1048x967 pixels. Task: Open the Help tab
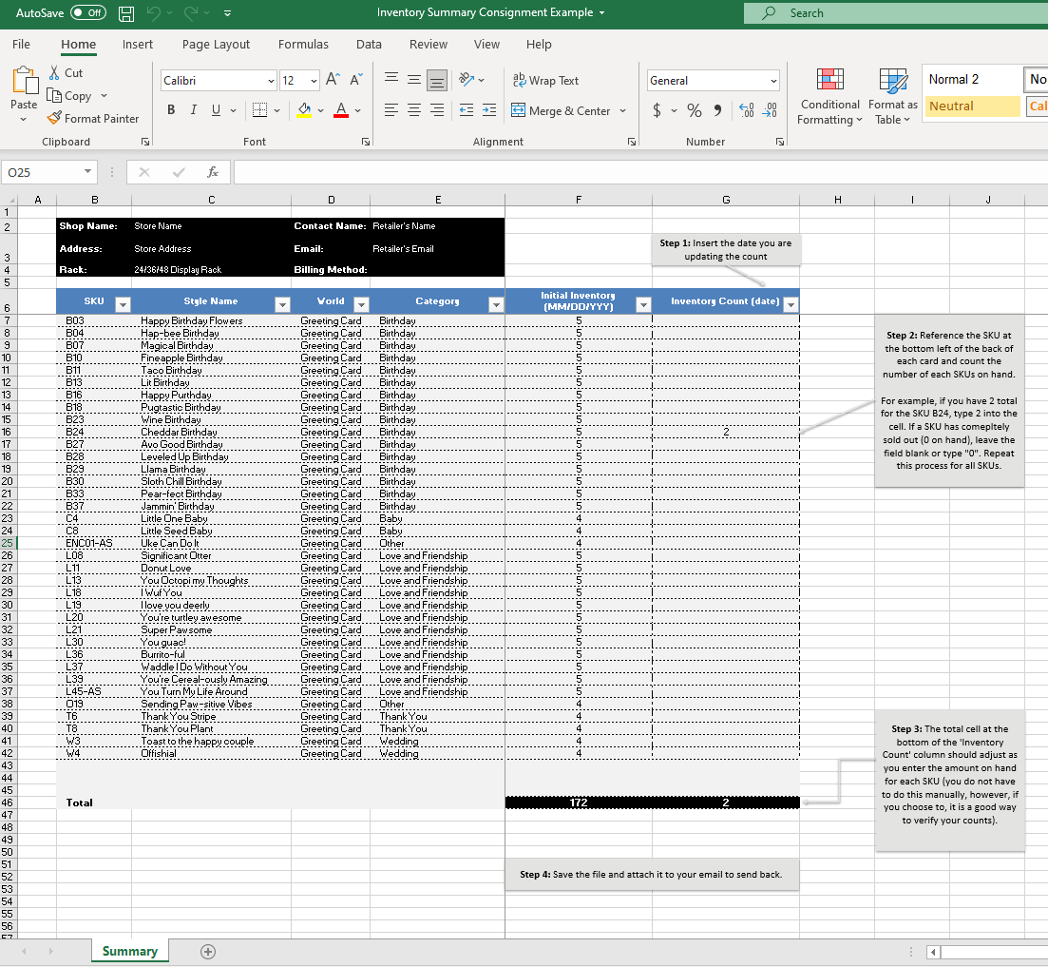pos(538,44)
